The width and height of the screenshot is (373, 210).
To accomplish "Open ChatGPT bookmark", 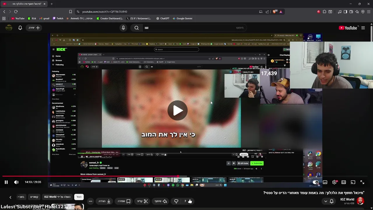I will tap(163, 18).
